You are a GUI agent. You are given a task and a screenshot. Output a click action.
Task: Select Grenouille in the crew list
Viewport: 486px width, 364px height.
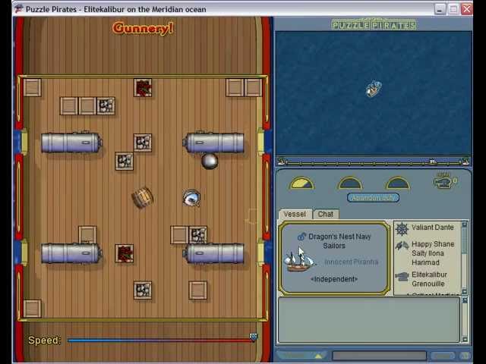pyautogui.click(x=428, y=284)
